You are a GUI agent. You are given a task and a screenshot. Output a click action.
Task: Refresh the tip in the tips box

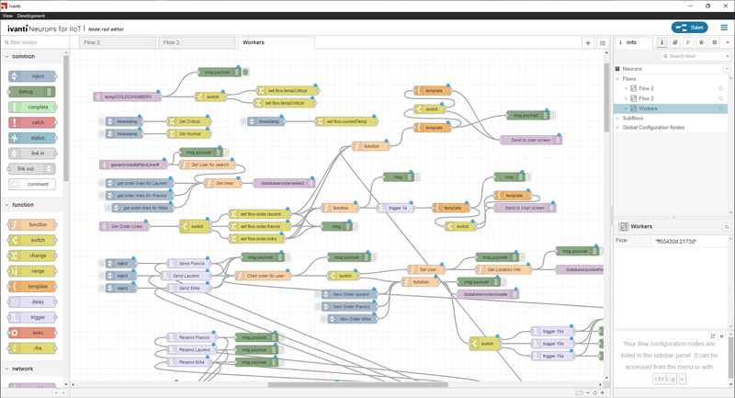(x=713, y=336)
